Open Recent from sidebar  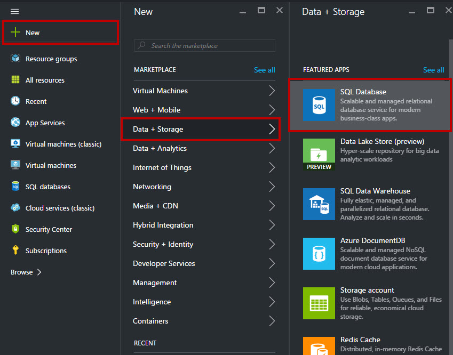click(60, 101)
